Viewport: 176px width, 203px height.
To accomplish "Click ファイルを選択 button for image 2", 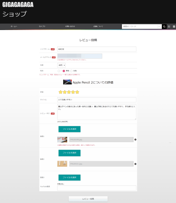I will [x=69, y=153].
